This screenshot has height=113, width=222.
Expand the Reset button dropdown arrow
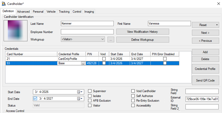pyautogui.click(x=216, y=25)
